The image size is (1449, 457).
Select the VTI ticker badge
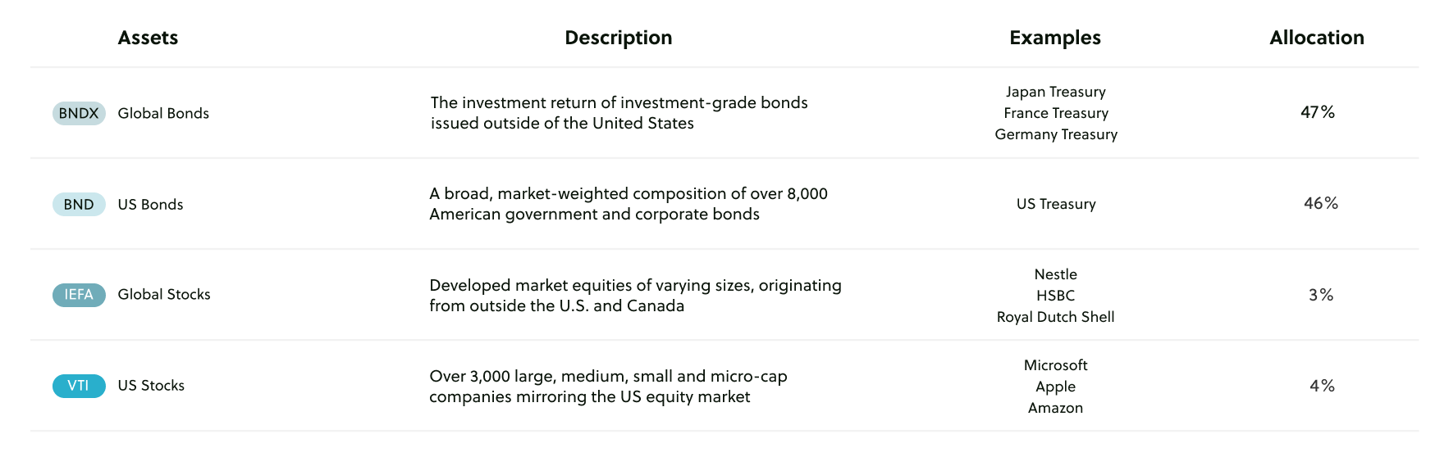tap(79, 386)
